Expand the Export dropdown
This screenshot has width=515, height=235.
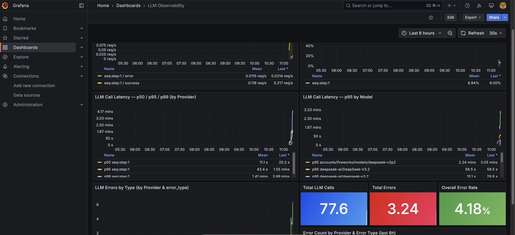point(473,18)
